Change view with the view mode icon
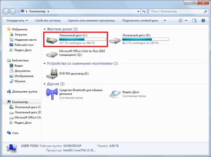The image size is (211, 157). [181, 21]
